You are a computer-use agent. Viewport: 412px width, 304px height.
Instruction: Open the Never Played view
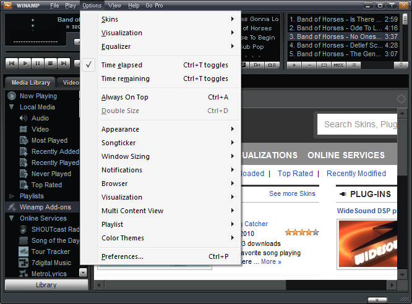click(x=51, y=174)
